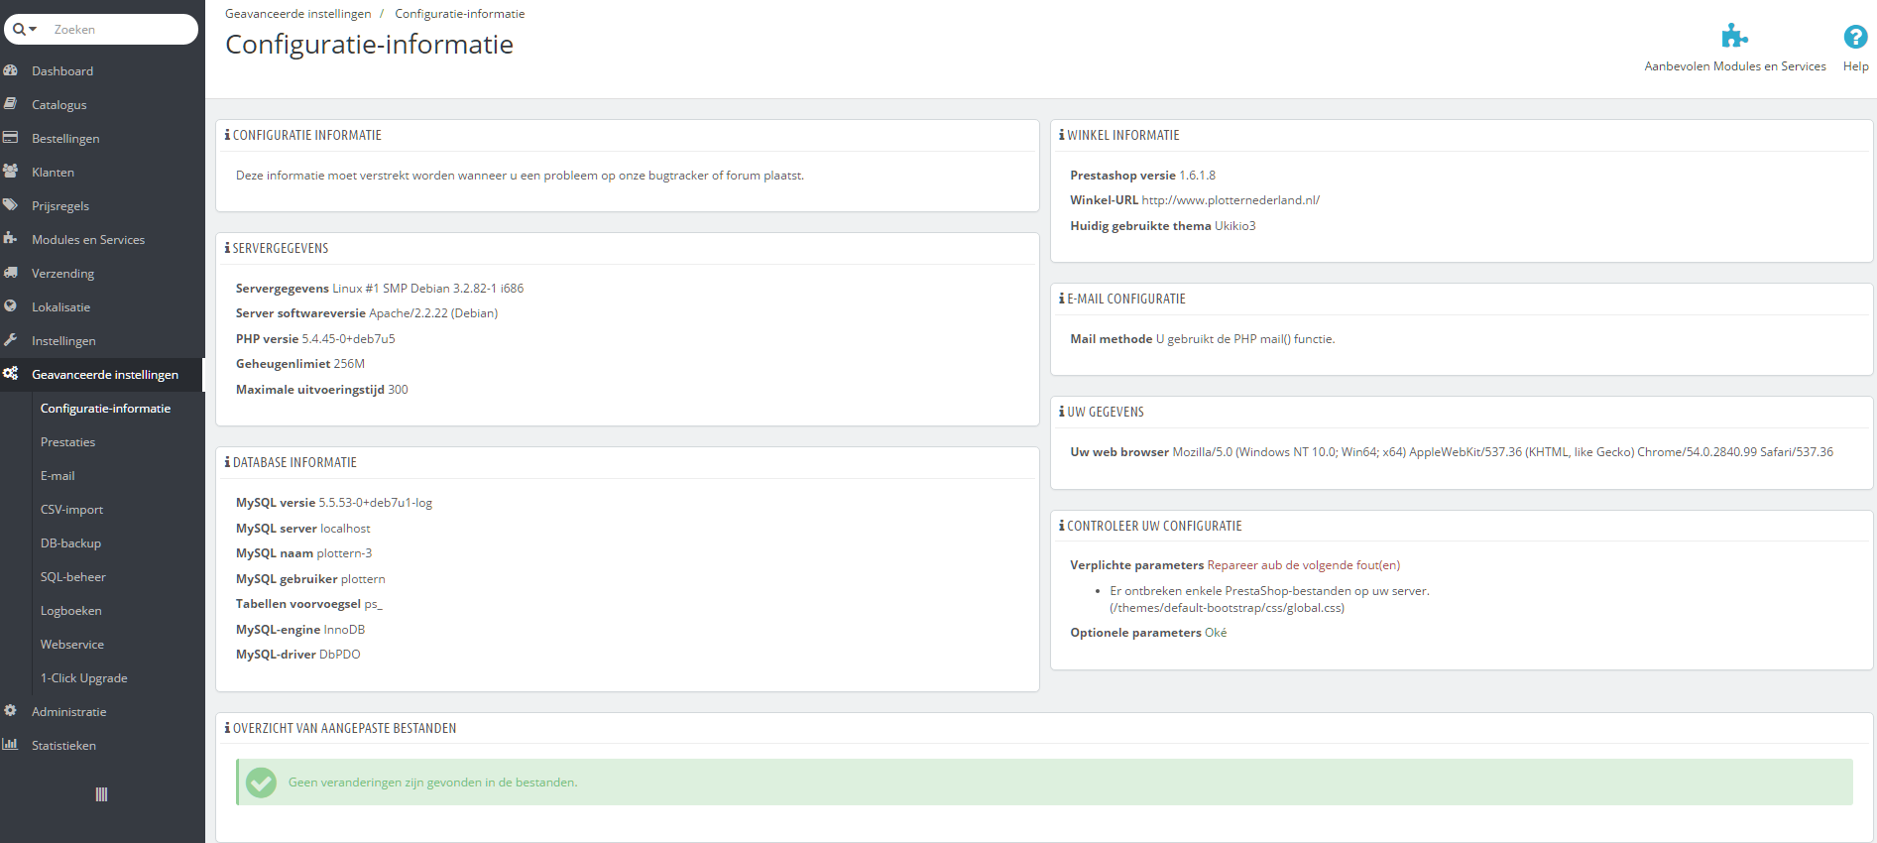Click the Help question mark icon
Viewport: 1877px width, 843px height.
coord(1855,37)
